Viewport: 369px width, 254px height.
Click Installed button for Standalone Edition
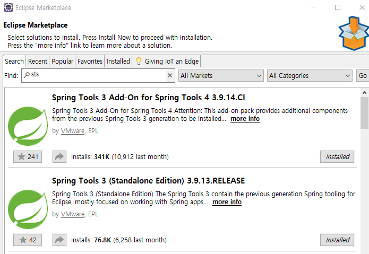coord(337,240)
